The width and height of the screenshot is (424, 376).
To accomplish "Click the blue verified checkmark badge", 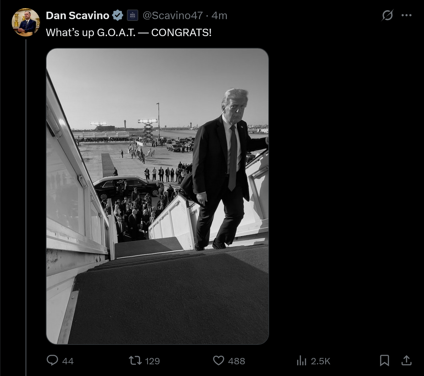I will (118, 15).
